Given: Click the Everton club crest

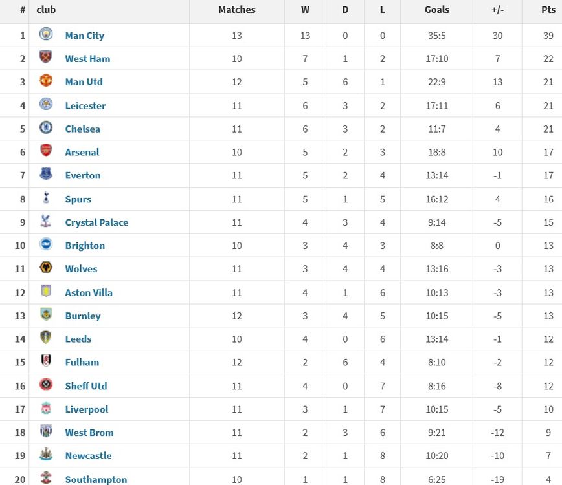Looking at the screenshot, I should [x=46, y=175].
